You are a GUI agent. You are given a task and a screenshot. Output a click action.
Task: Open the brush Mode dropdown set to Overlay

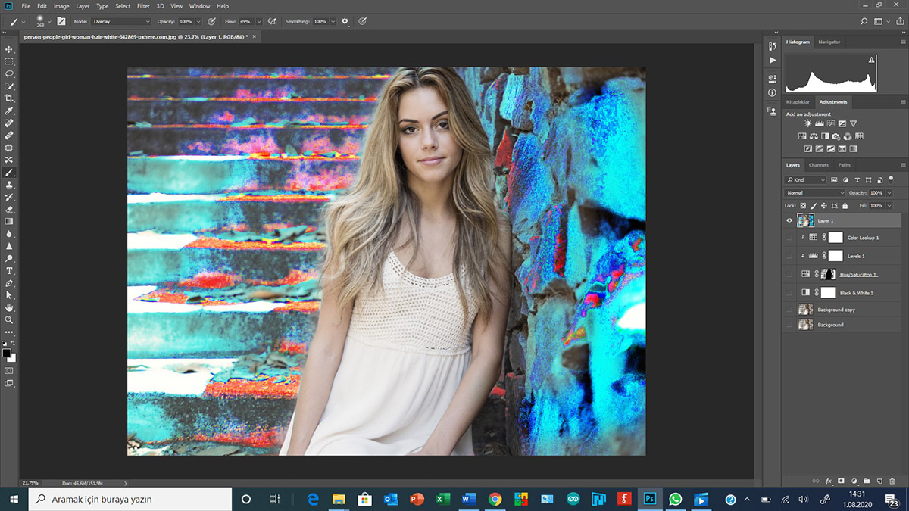(121, 21)
